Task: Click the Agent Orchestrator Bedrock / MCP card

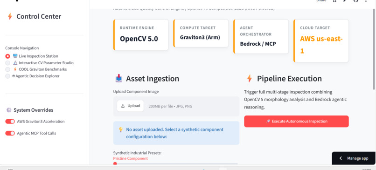Action: pyautogui.click(x=261, y=36)
